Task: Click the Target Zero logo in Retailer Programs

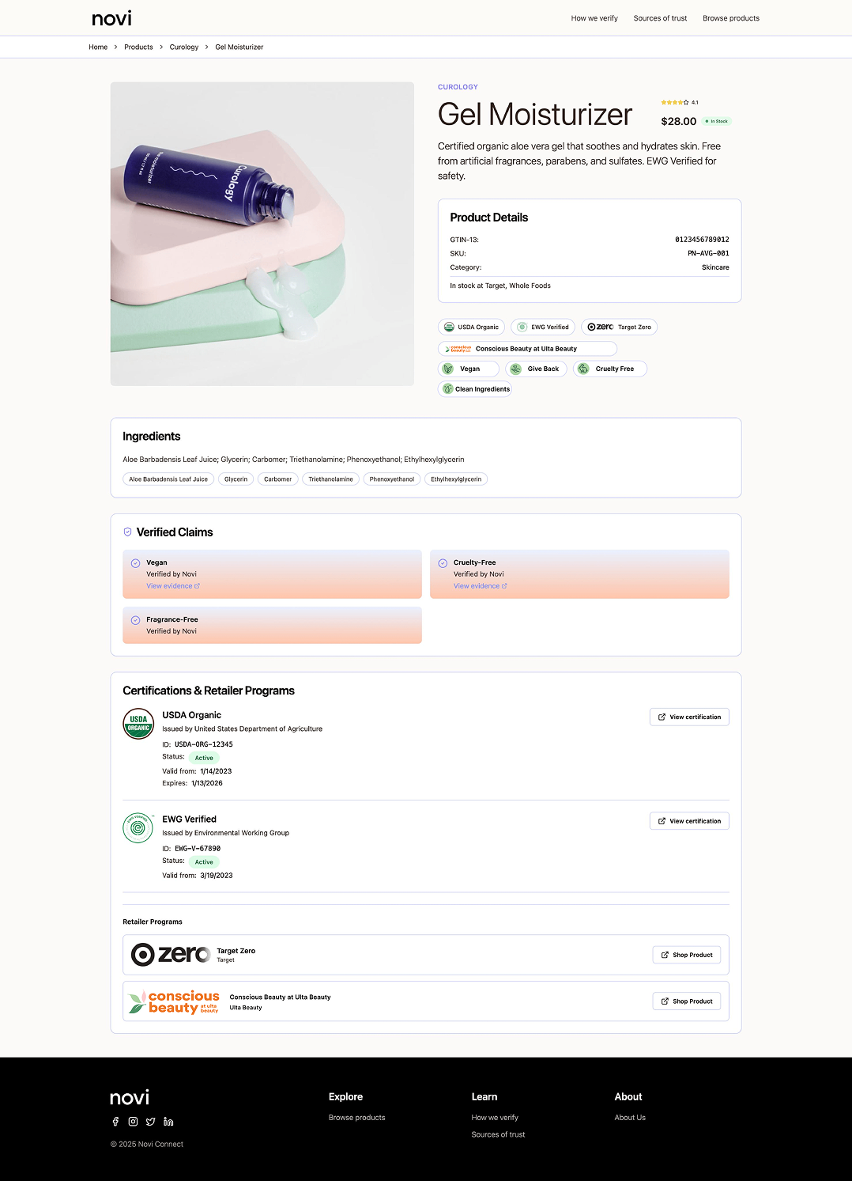Action: pos(171,955)
